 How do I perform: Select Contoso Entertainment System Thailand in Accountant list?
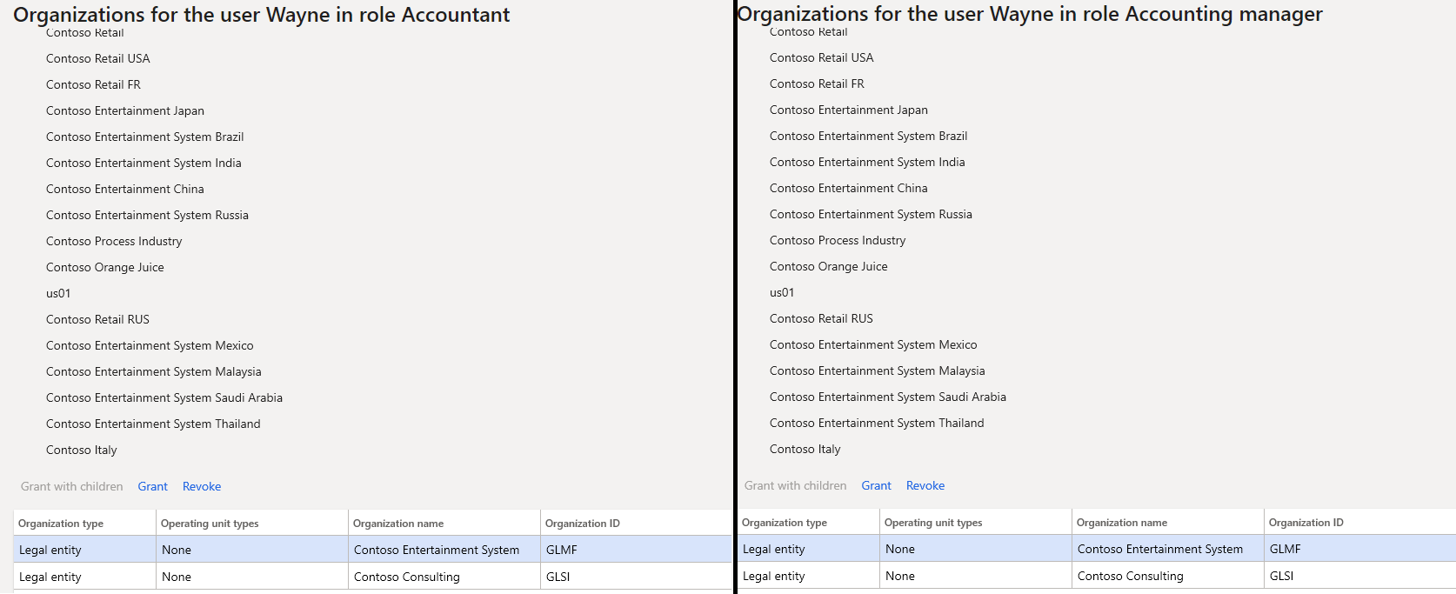[x=153, y=424]
